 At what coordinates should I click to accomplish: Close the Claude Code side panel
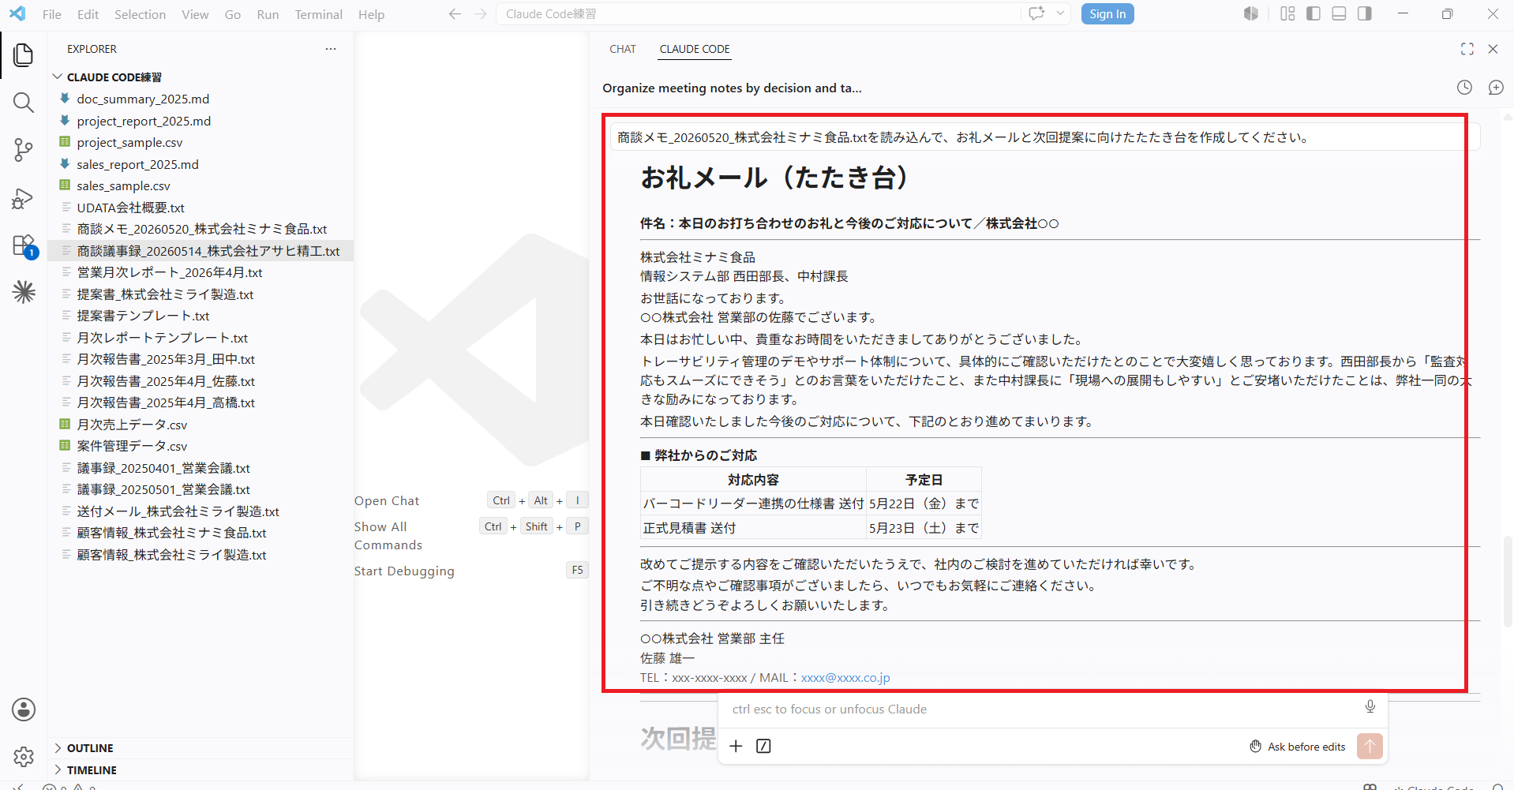point(1493,49)
